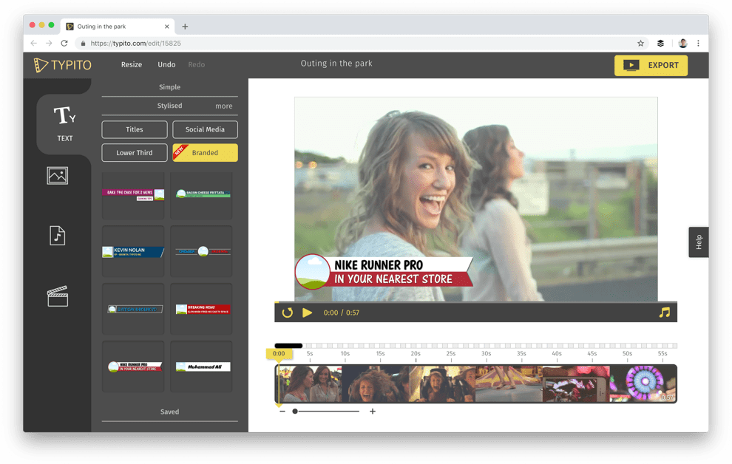Expand the Saved section
Screen dimensions: 732x464
[169, 412]
